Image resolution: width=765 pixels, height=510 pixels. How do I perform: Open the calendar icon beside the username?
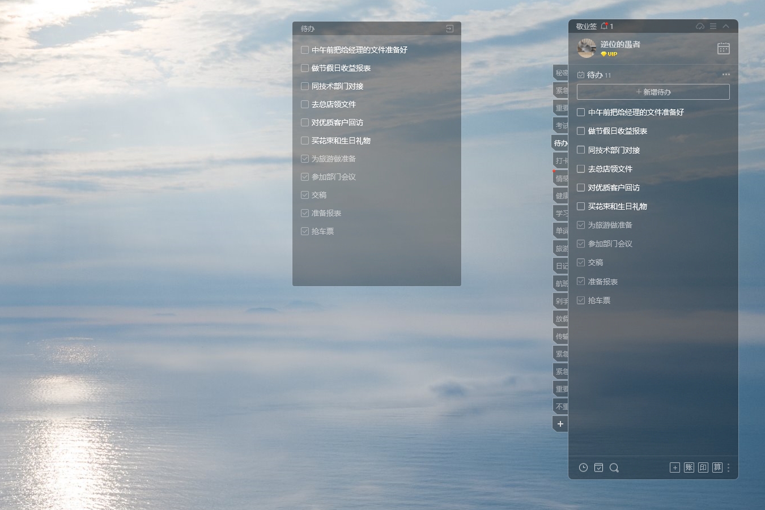click(x=724, y=48)
